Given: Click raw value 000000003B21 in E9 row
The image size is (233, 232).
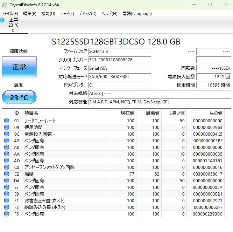Looking at the screenshot, I should click(207, 194).
